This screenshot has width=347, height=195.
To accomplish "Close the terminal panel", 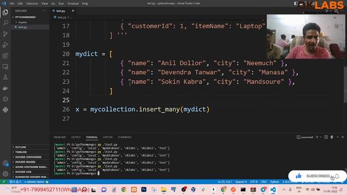I will [343, 137].
